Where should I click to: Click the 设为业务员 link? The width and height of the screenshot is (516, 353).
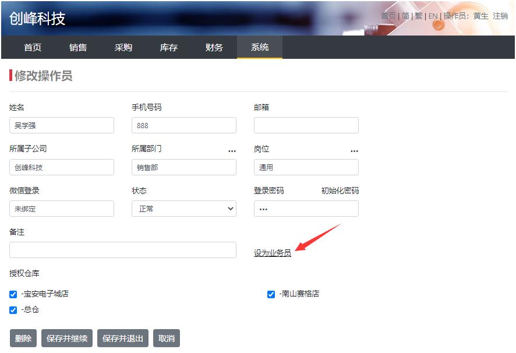tap(273, 253)
